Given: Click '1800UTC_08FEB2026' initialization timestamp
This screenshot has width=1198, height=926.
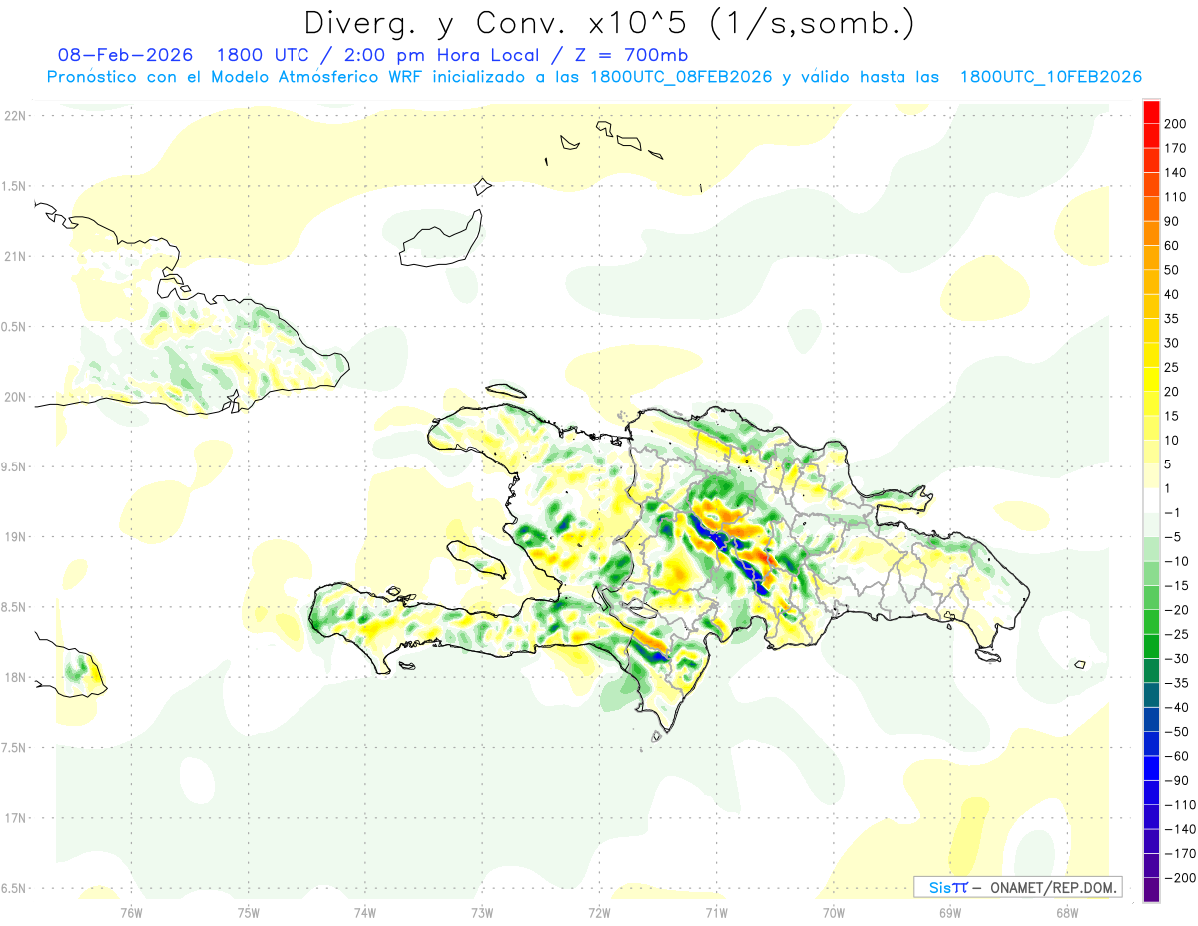Looking at the screenshot, I should pos(680,77).
